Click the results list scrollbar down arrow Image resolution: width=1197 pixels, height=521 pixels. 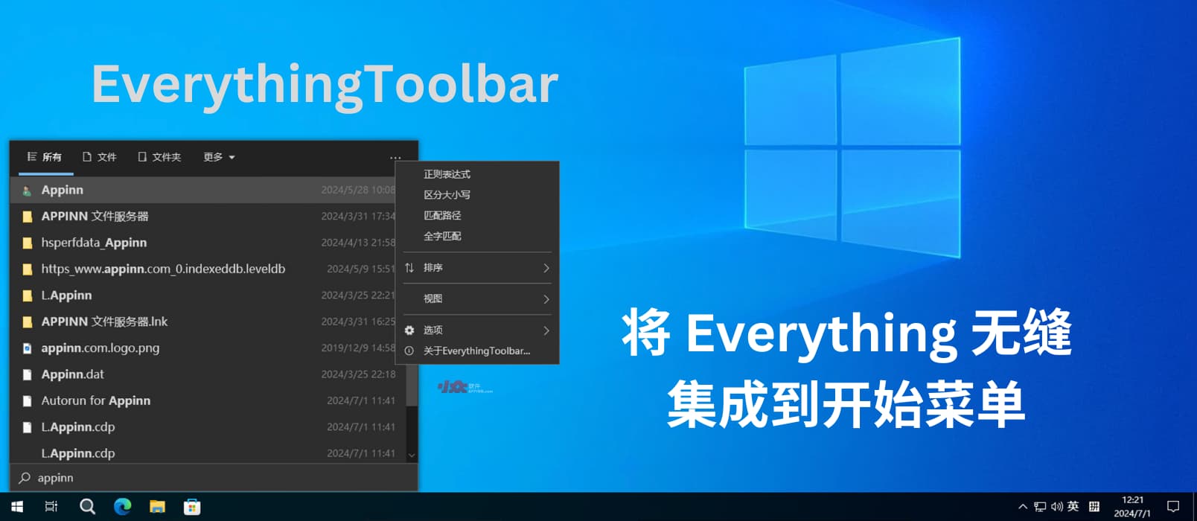412,455
